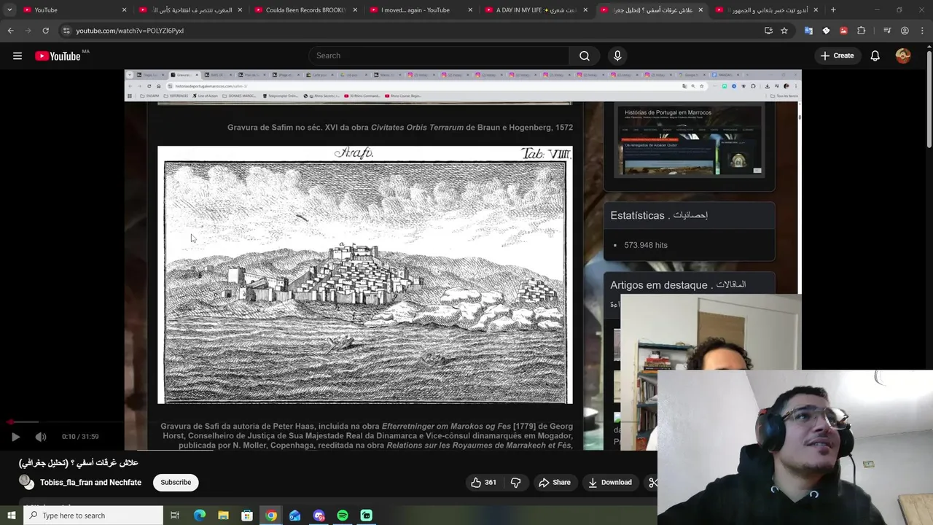933x525 pixels.
Task: Open Tobiss_fla_fran and Nechfate channel link
Action: [90, 483]
